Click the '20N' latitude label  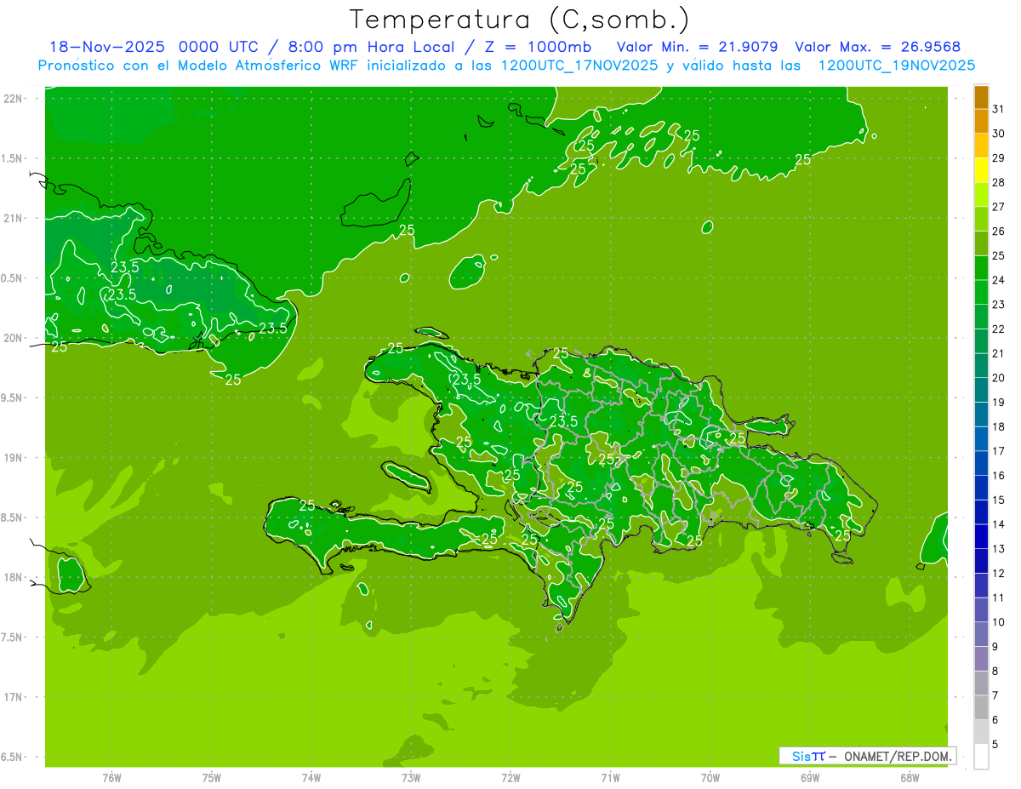point(14,338)
